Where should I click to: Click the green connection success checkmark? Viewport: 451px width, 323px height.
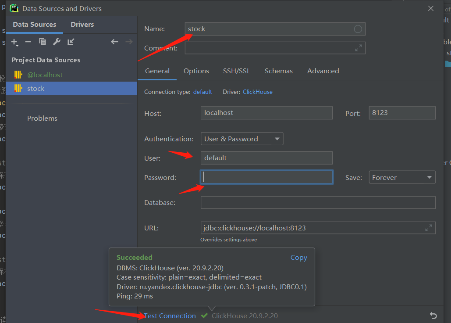point(205,316)
